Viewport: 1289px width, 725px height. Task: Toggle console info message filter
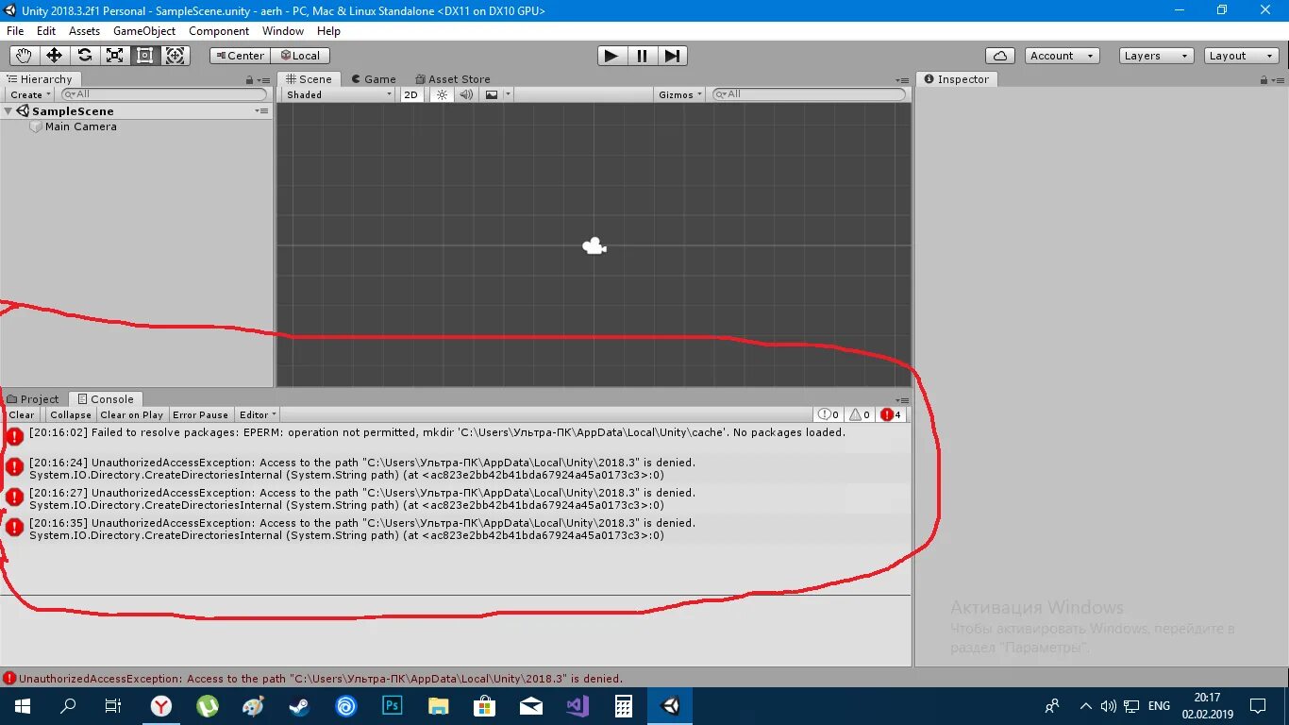click(829, 414)
